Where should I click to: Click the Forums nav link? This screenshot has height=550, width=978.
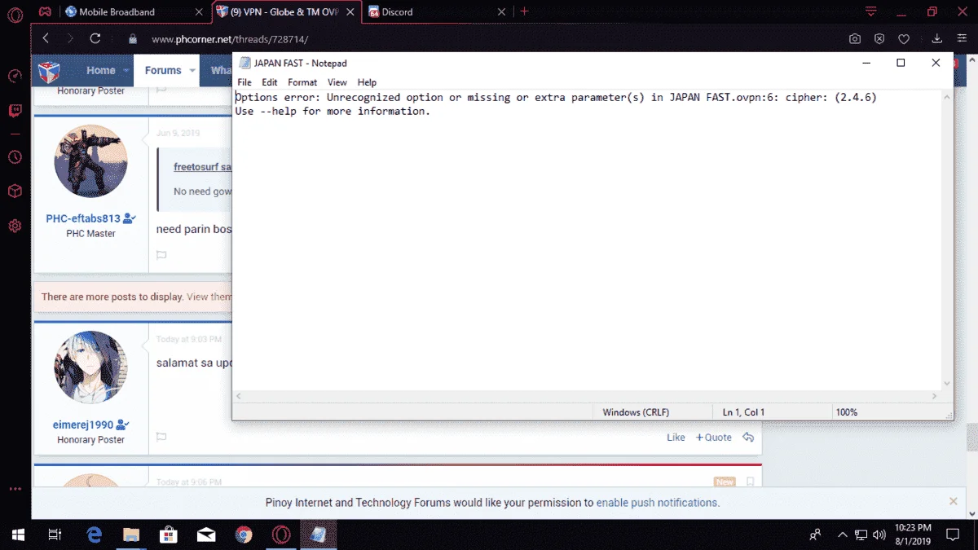tap(163, 71)
